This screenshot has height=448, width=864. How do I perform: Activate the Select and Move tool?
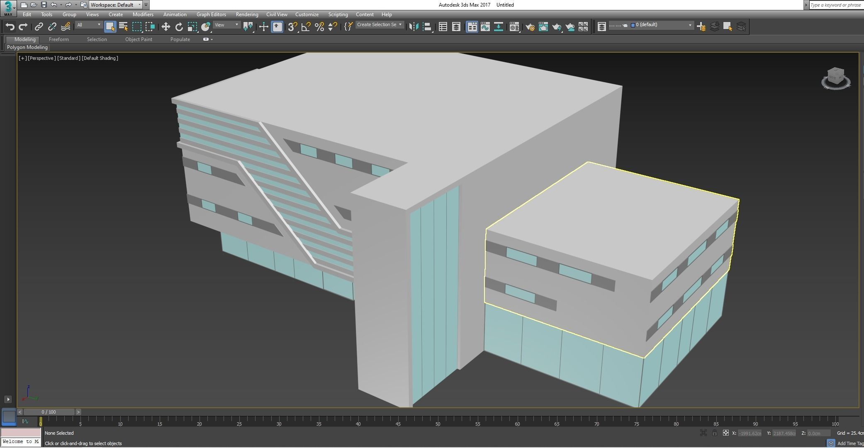tap(165, 27)
